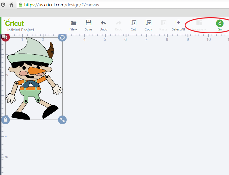
Task: Choose Select All in the toolbar
Action: [178, 25]
